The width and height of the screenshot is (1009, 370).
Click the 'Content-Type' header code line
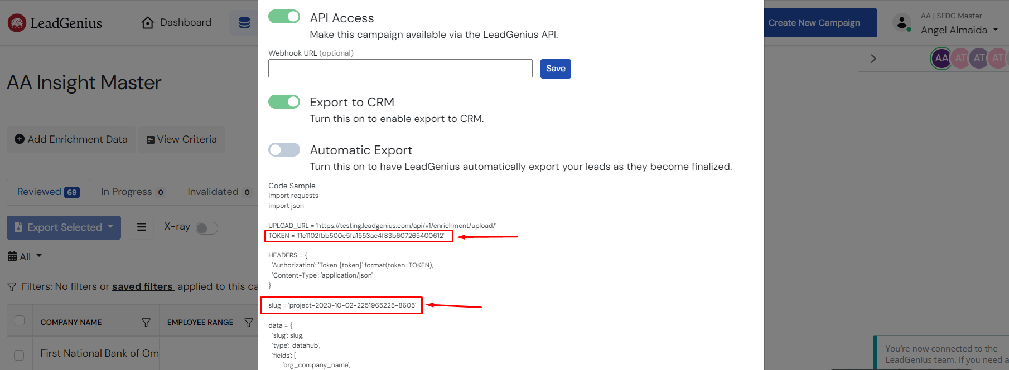322,275
